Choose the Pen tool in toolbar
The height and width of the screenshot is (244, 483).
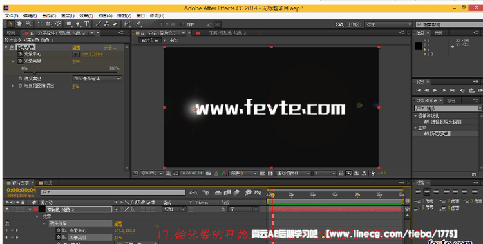78,24
